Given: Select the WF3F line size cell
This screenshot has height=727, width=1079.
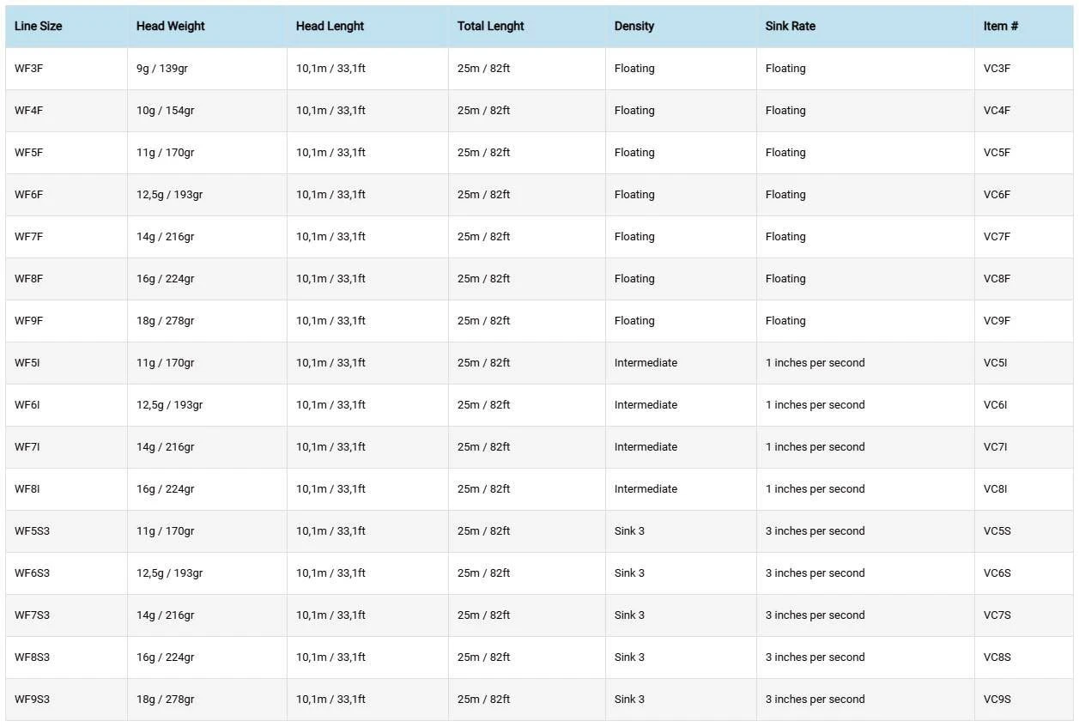Looking at the screenshot, I should tap(29, 69).
